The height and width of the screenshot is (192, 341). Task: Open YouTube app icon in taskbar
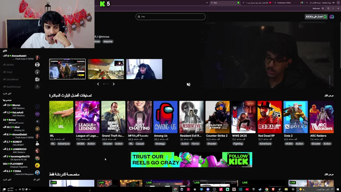tap(247, 189)
